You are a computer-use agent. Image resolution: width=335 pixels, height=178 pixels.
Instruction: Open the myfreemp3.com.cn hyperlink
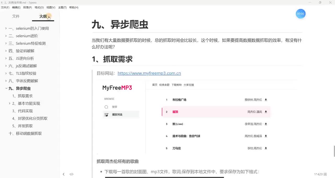149,73
